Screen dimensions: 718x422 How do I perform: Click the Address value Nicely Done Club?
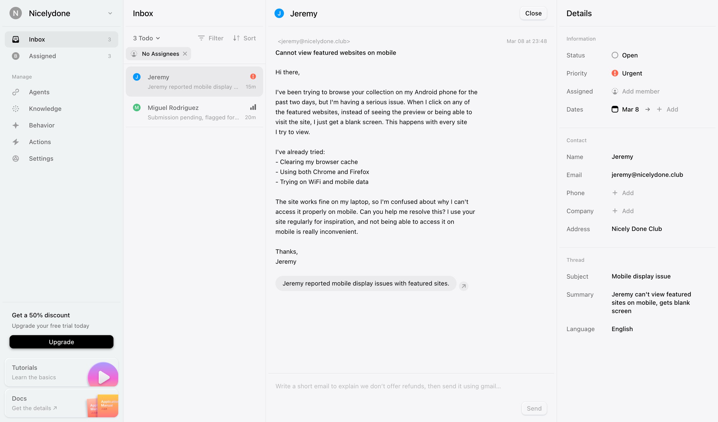(637, 229)
